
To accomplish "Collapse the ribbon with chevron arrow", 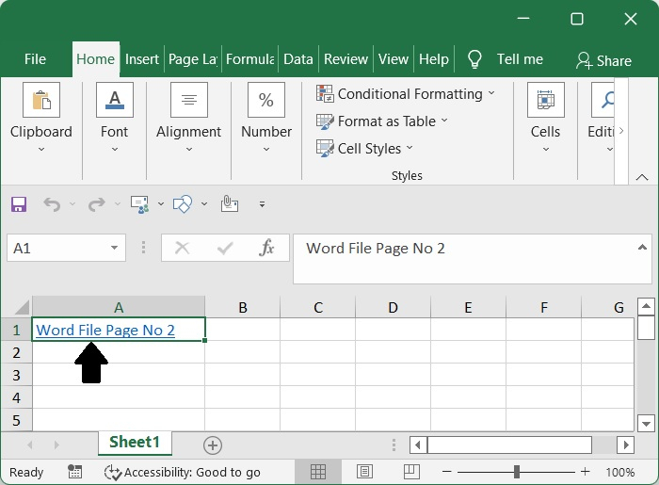I will [x=642, y=177].
